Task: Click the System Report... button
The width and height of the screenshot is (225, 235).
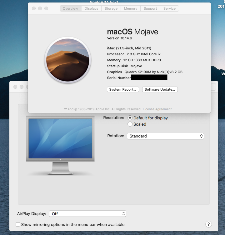Action: (x=123, y=89)
